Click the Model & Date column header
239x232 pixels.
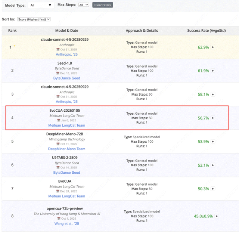point(66,31)
